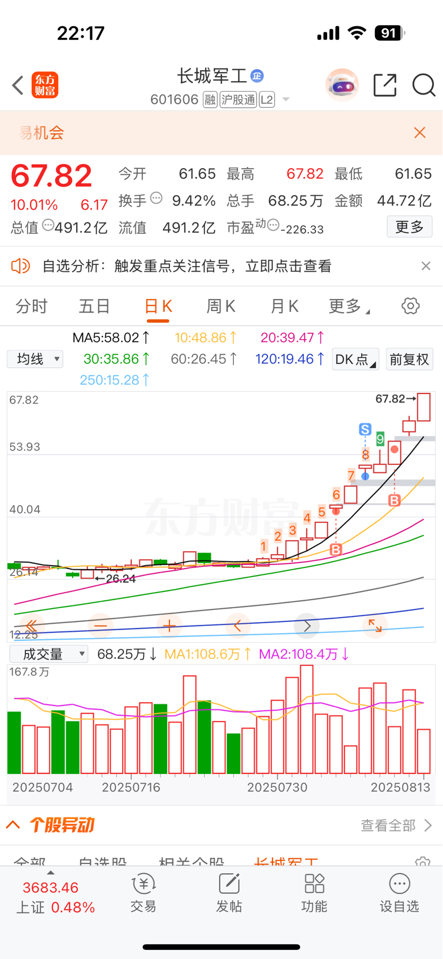Expand stock tags dropdown triangle
443x959 pixels.
point(286,100)
